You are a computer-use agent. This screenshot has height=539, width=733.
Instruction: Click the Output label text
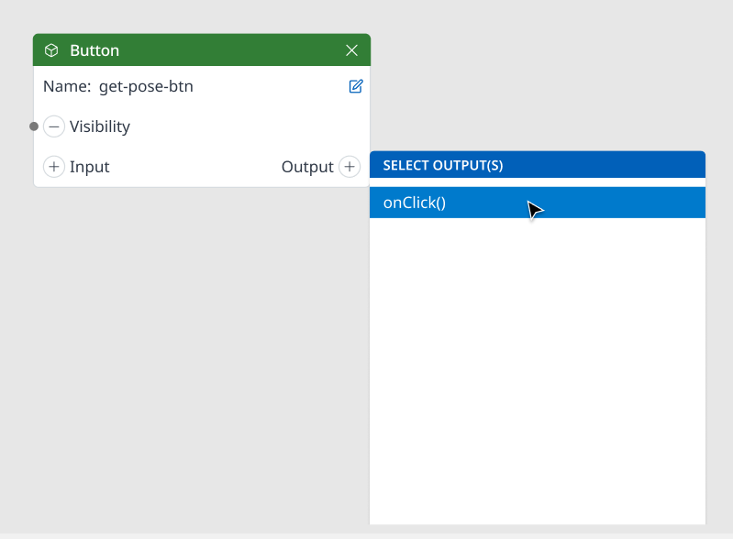pos(307,167)
